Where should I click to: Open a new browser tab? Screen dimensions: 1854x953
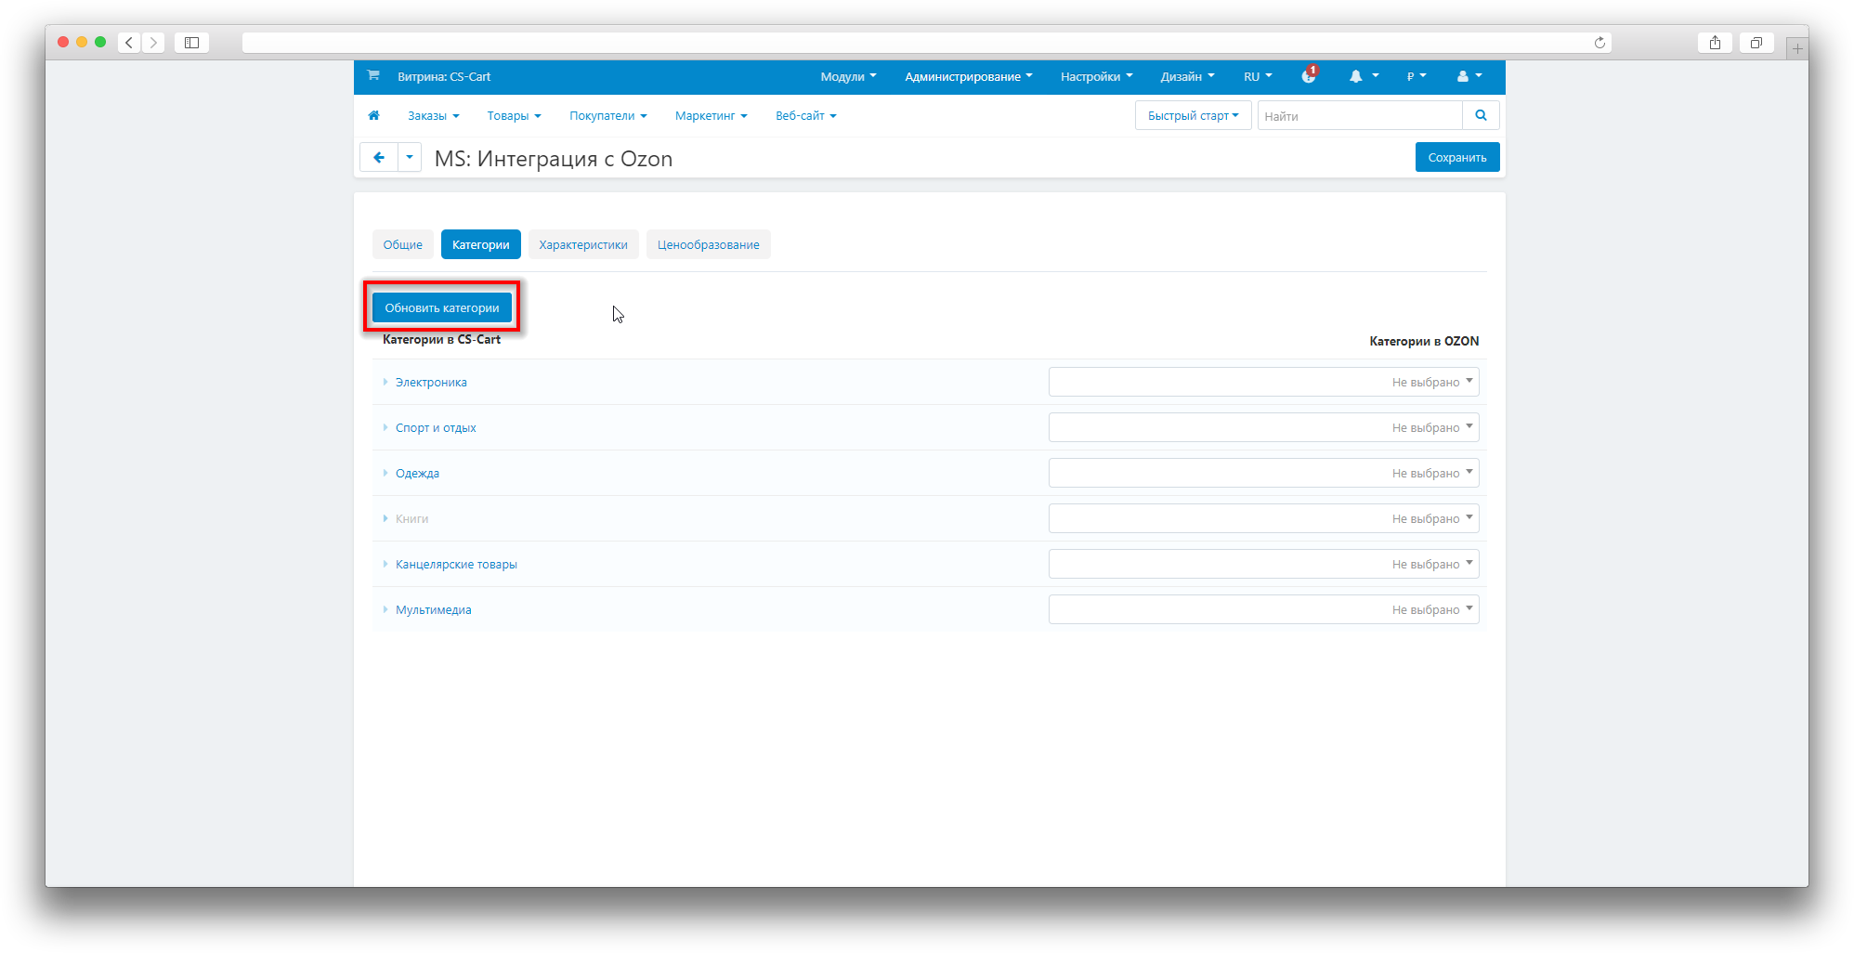[1797, 48]
